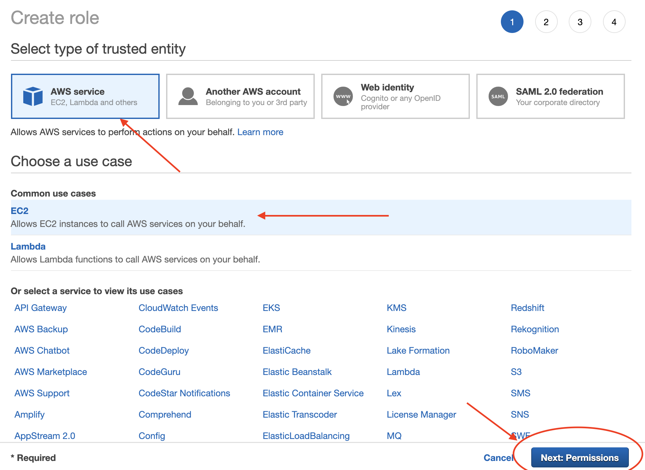Screen dimensions: 645x470
Task: Select the Lambda common use case
Action: pyautogui.click(x=28, y=246)
